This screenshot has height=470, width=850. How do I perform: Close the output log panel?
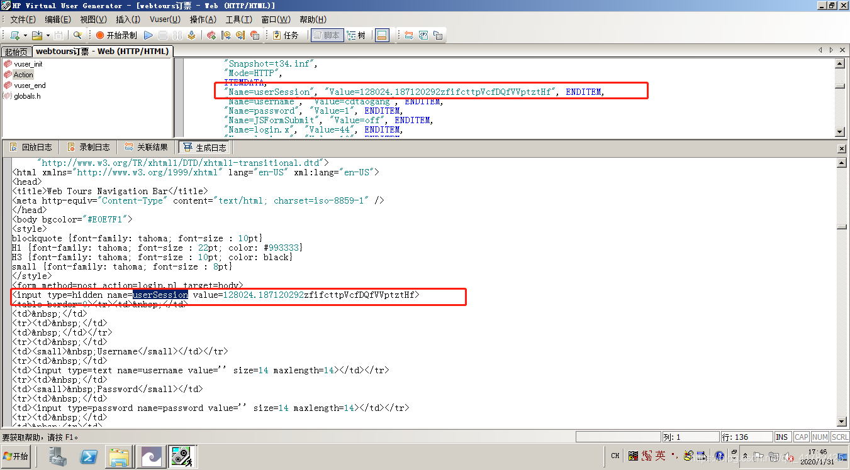click(842, 149)
